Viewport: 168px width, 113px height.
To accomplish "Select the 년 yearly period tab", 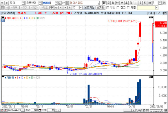I will click(x=117, y=3).
